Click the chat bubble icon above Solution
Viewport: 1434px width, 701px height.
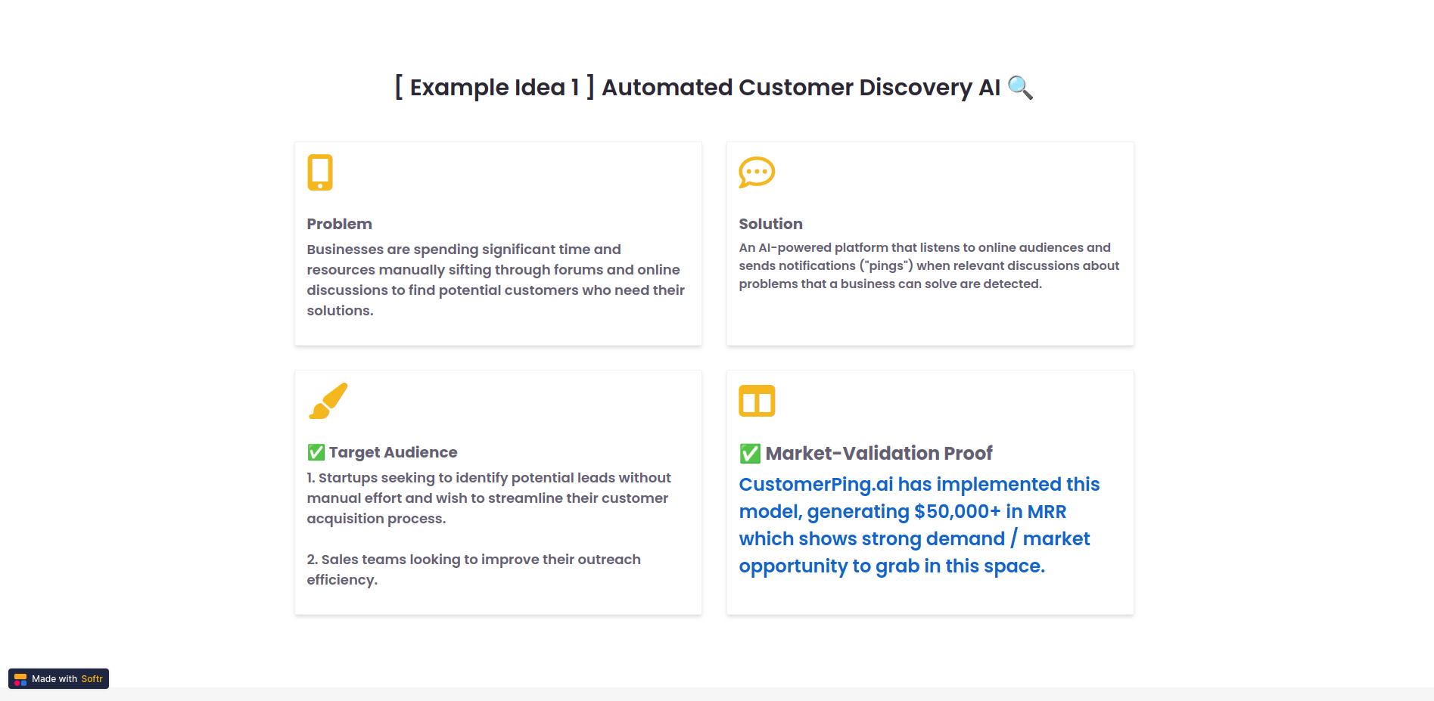757,172
